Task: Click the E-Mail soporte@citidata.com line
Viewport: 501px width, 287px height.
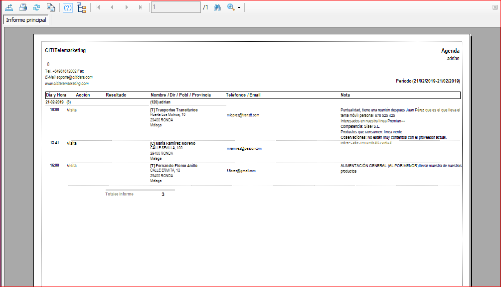Action: point(69,77)
